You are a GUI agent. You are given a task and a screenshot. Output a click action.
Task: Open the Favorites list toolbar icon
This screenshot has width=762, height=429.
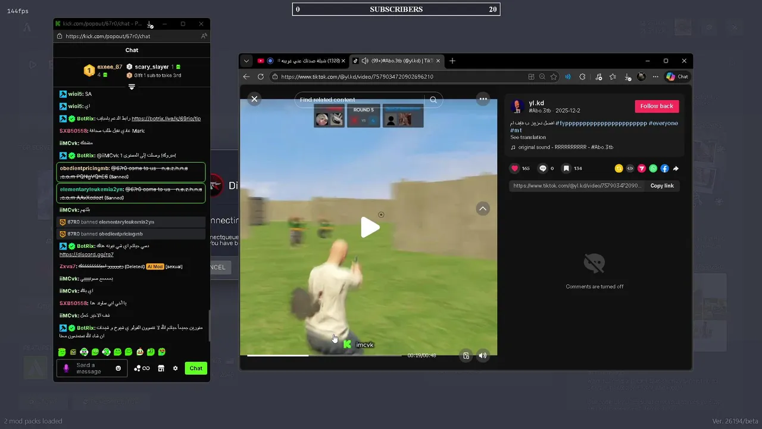pyautogui.click(x=613, y=77)
